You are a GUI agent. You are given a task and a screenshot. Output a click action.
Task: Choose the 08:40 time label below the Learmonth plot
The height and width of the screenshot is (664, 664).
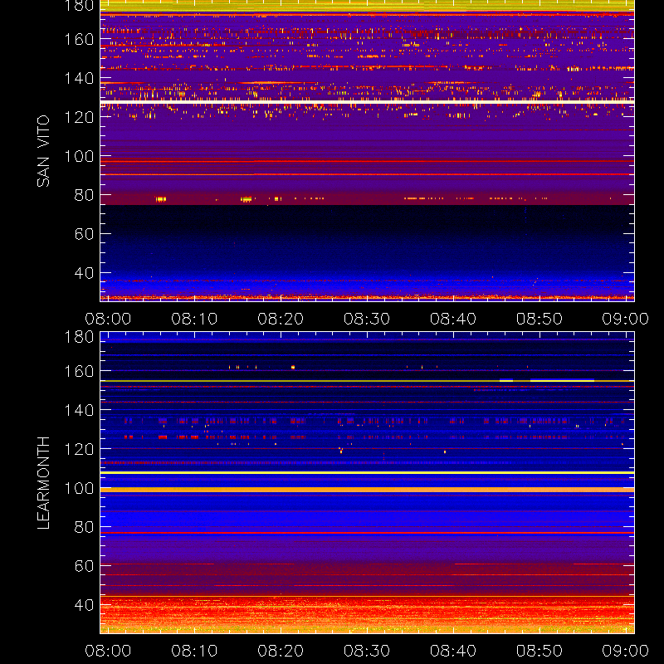pos(453,651)
